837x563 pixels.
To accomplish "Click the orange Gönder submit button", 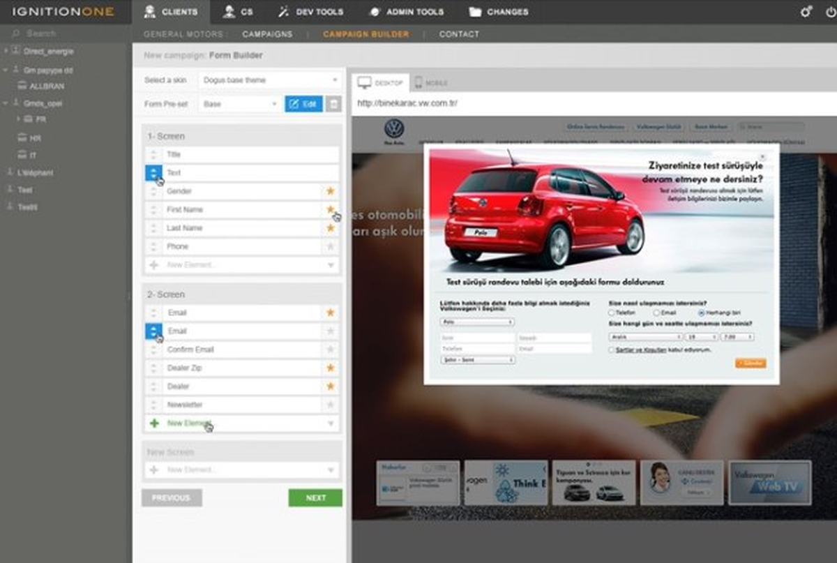I will tap(751, 363).
